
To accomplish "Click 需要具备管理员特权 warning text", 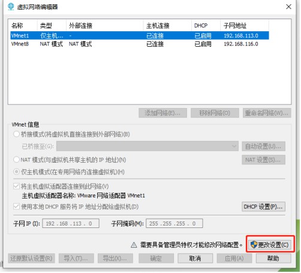I will 191,245.
